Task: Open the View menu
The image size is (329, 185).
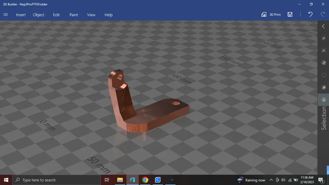Action: [91, 15]
